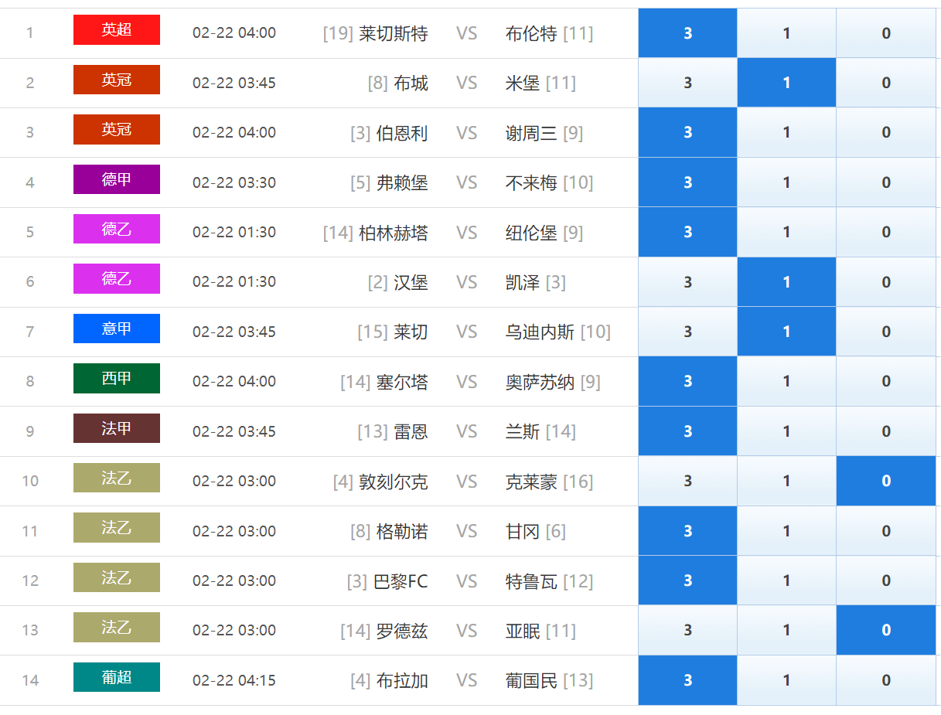Open the 奥萨苏纳 team link
Viewport: 941px width, 715px height.
(x=540, y=382)
